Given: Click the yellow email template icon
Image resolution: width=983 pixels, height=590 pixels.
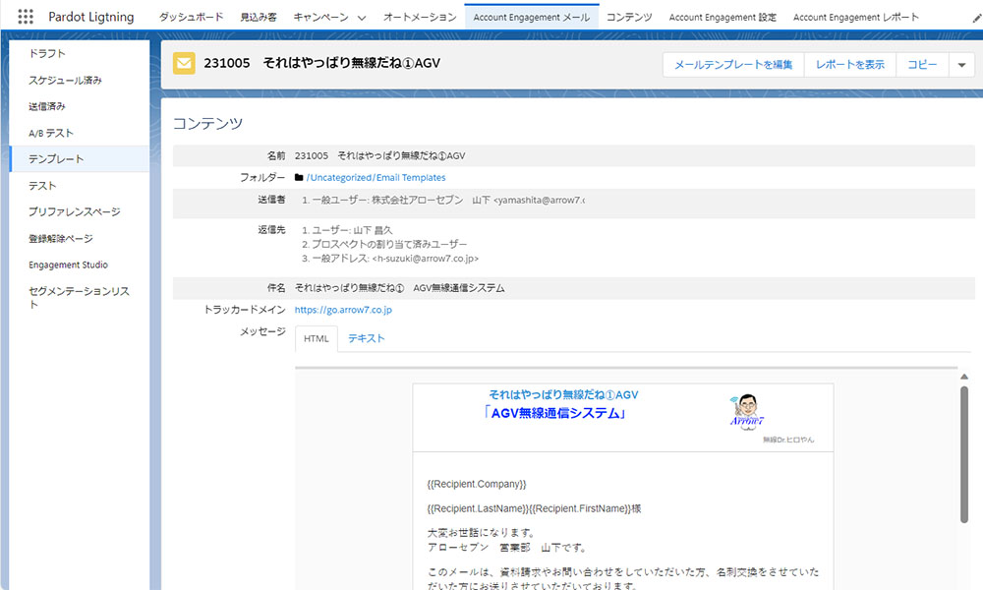Looking at the screenshot, I should click(184, 63).
